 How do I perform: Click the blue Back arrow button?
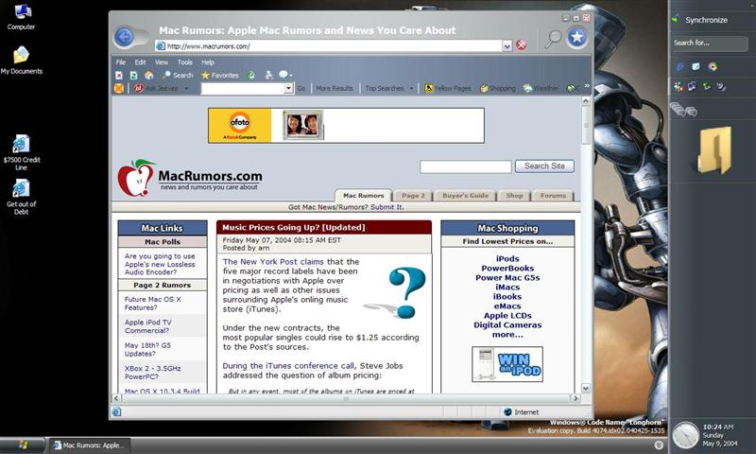coord(125,37)
